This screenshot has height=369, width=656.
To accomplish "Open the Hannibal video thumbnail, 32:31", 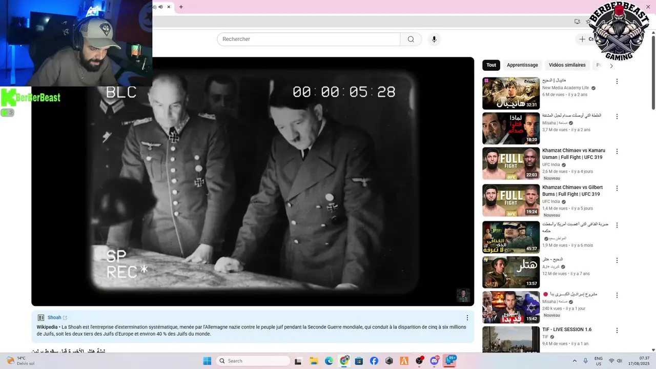I will (x=511, y=93).
